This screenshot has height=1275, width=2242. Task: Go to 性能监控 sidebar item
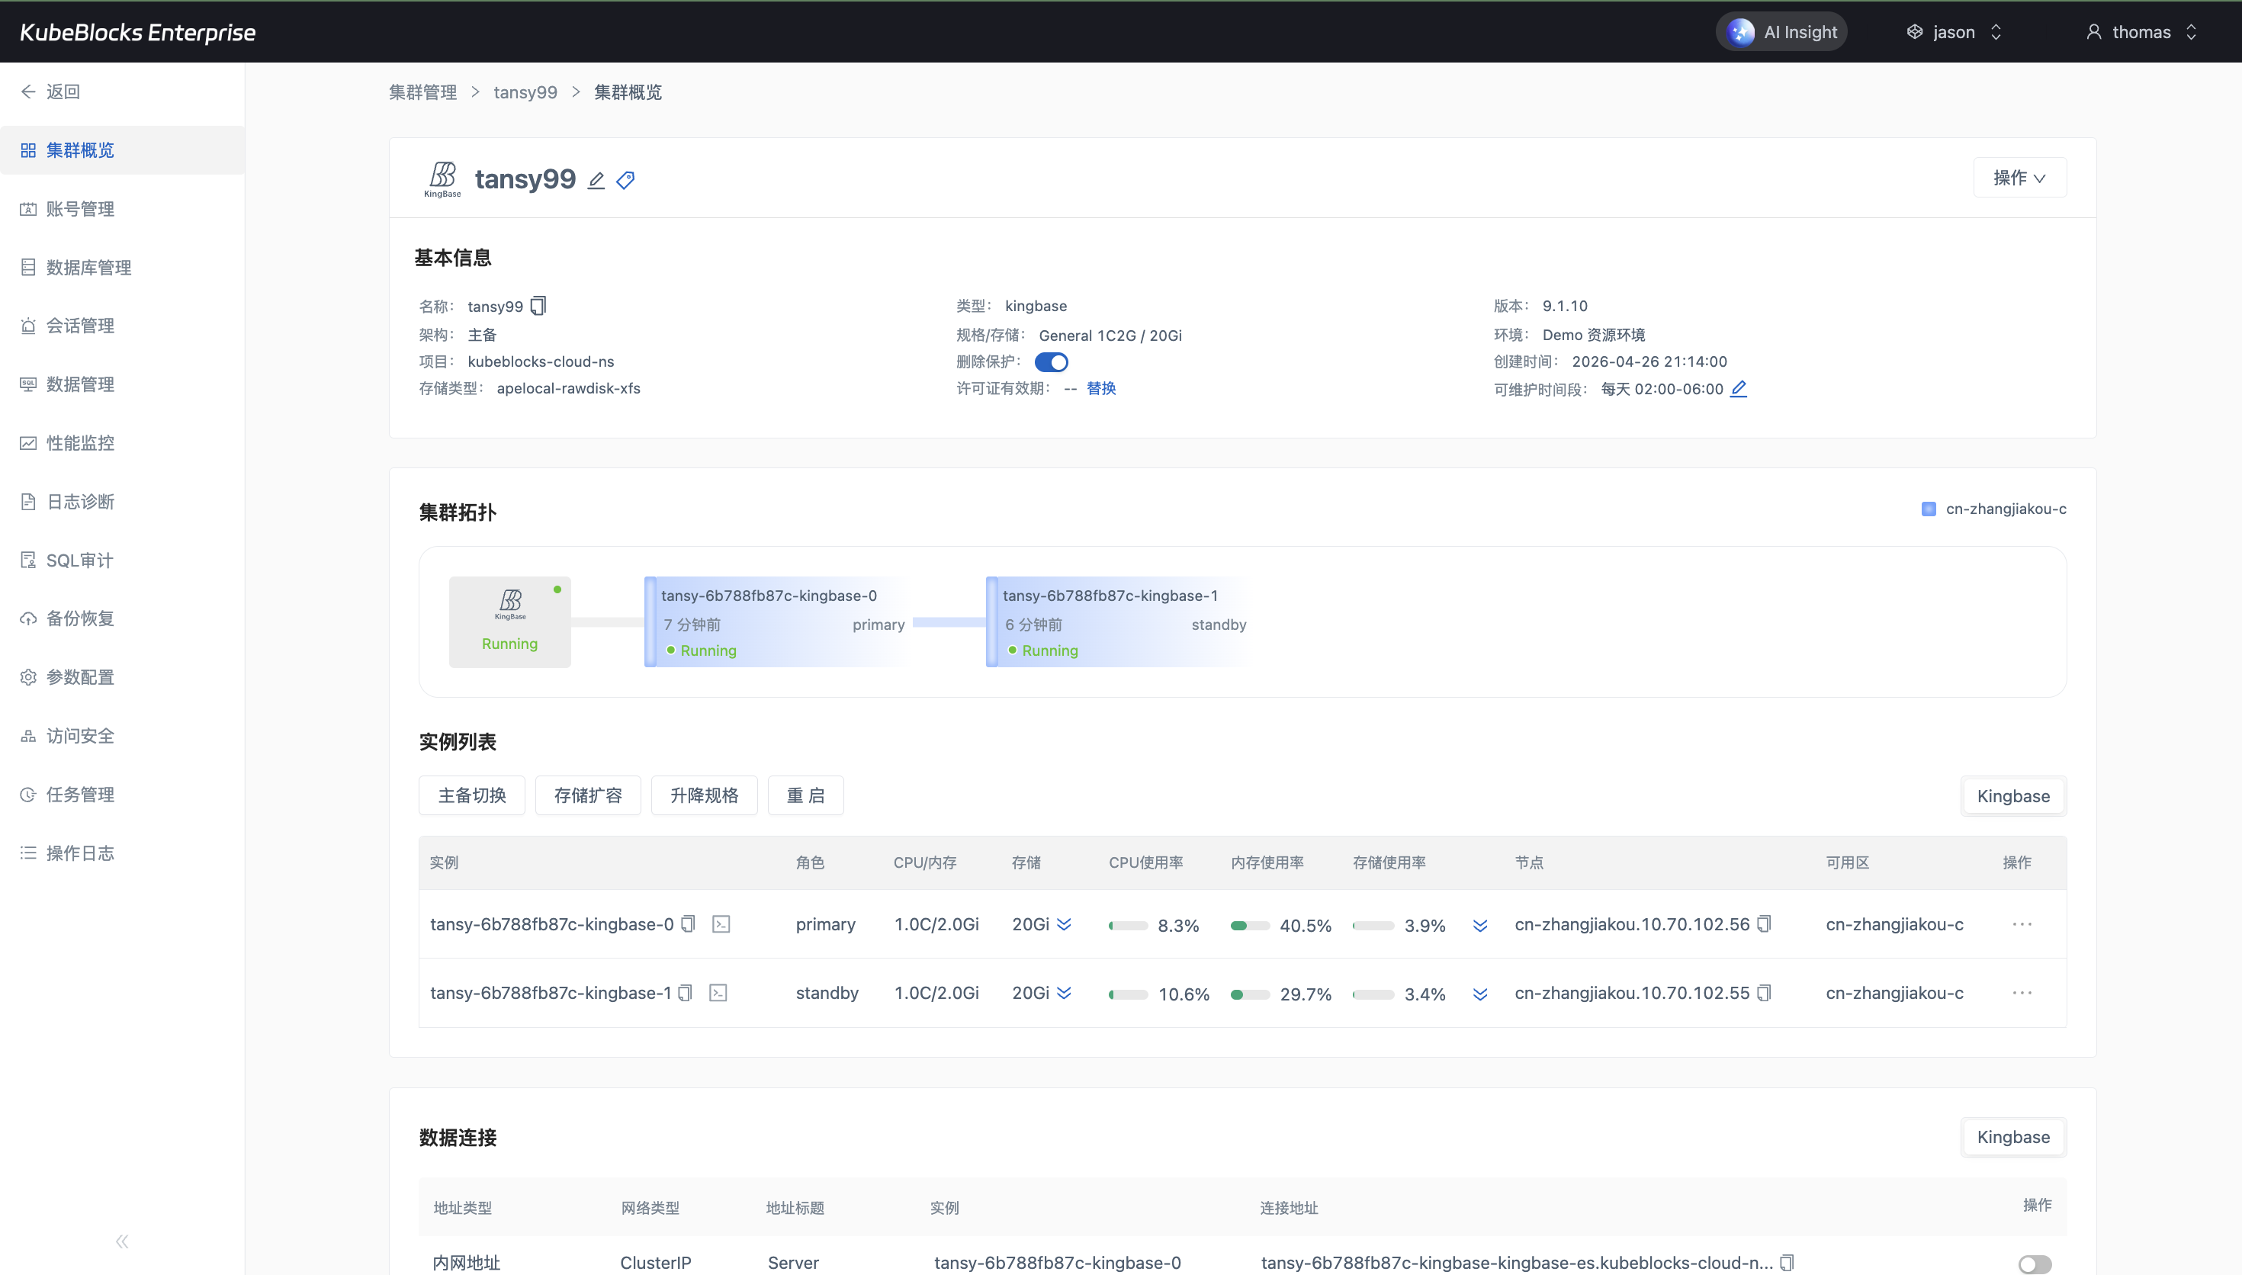(79, 443)
